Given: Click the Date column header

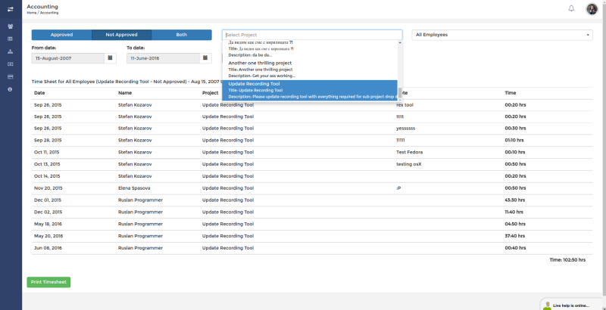Looking at the screenshot, I should pyautogui.click(x=39, y=93).
